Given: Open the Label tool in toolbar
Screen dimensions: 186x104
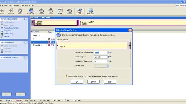Looking at the screenshot, I should point(60,12).
